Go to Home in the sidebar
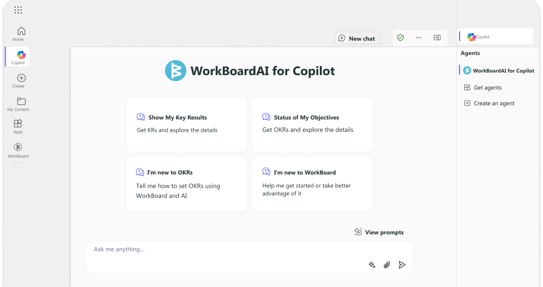This screenshot has height=287, width=543. (18, 34)
